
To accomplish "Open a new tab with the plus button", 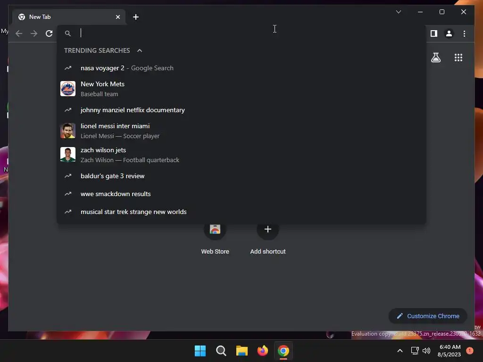I will pos(135,17).
